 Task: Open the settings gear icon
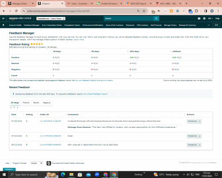tap(204, 18)
